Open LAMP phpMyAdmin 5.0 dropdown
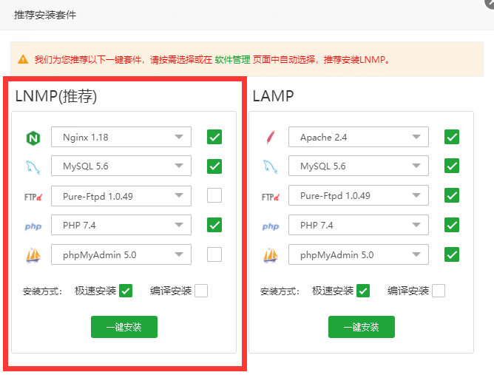Image resolution: width=494 pixels, height=375 pixels. click(359, 254)
